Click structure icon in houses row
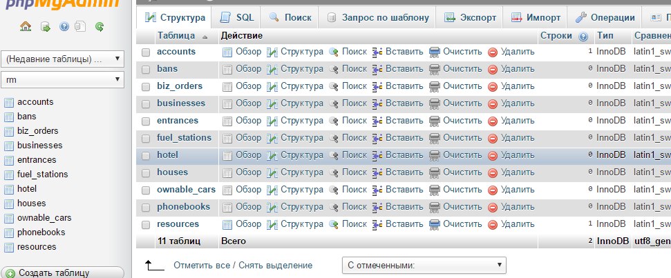This screenshot has width=671, height=278. pyautogui.click(x=272, y=172)
